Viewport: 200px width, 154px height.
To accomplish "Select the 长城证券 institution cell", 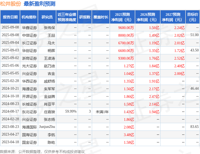I will (x=29, y=104).
